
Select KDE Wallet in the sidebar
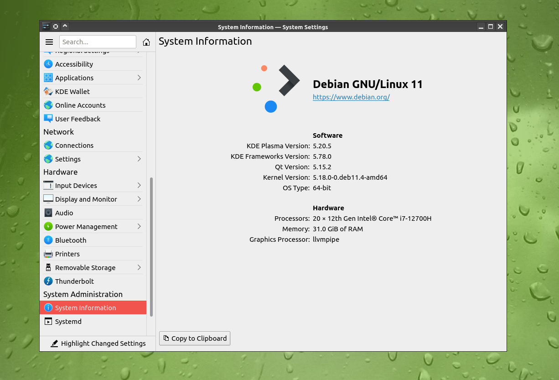(x=93, y=91)
